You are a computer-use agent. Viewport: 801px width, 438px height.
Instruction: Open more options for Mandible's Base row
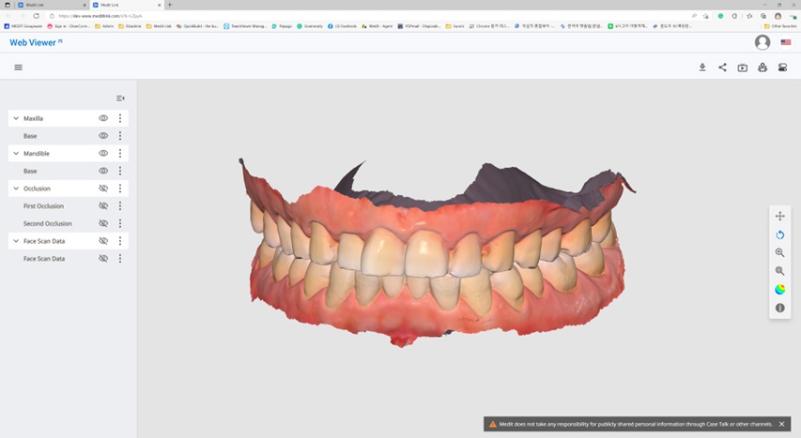tap(120, 171)
